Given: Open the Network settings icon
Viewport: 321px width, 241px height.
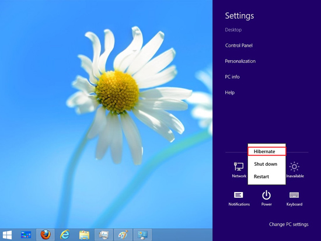Looking at the screenshot, I should (x=239, y=170).
